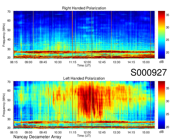Select the S000927 identifier label
Viewport: 172px width, 140px height.
(x=149, y=73)
